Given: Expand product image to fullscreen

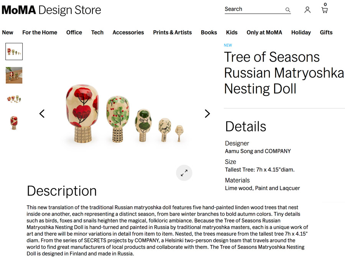Looking at the screenshot, I should click(x=184, y=173).
